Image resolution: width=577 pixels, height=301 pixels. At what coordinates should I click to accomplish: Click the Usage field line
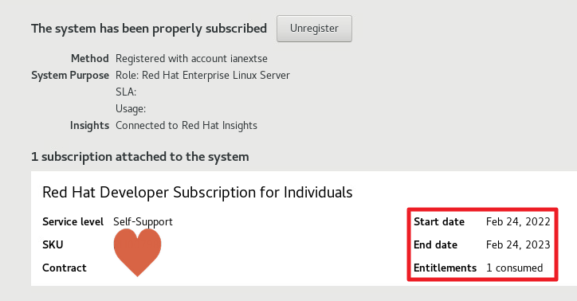click(131, 109)
